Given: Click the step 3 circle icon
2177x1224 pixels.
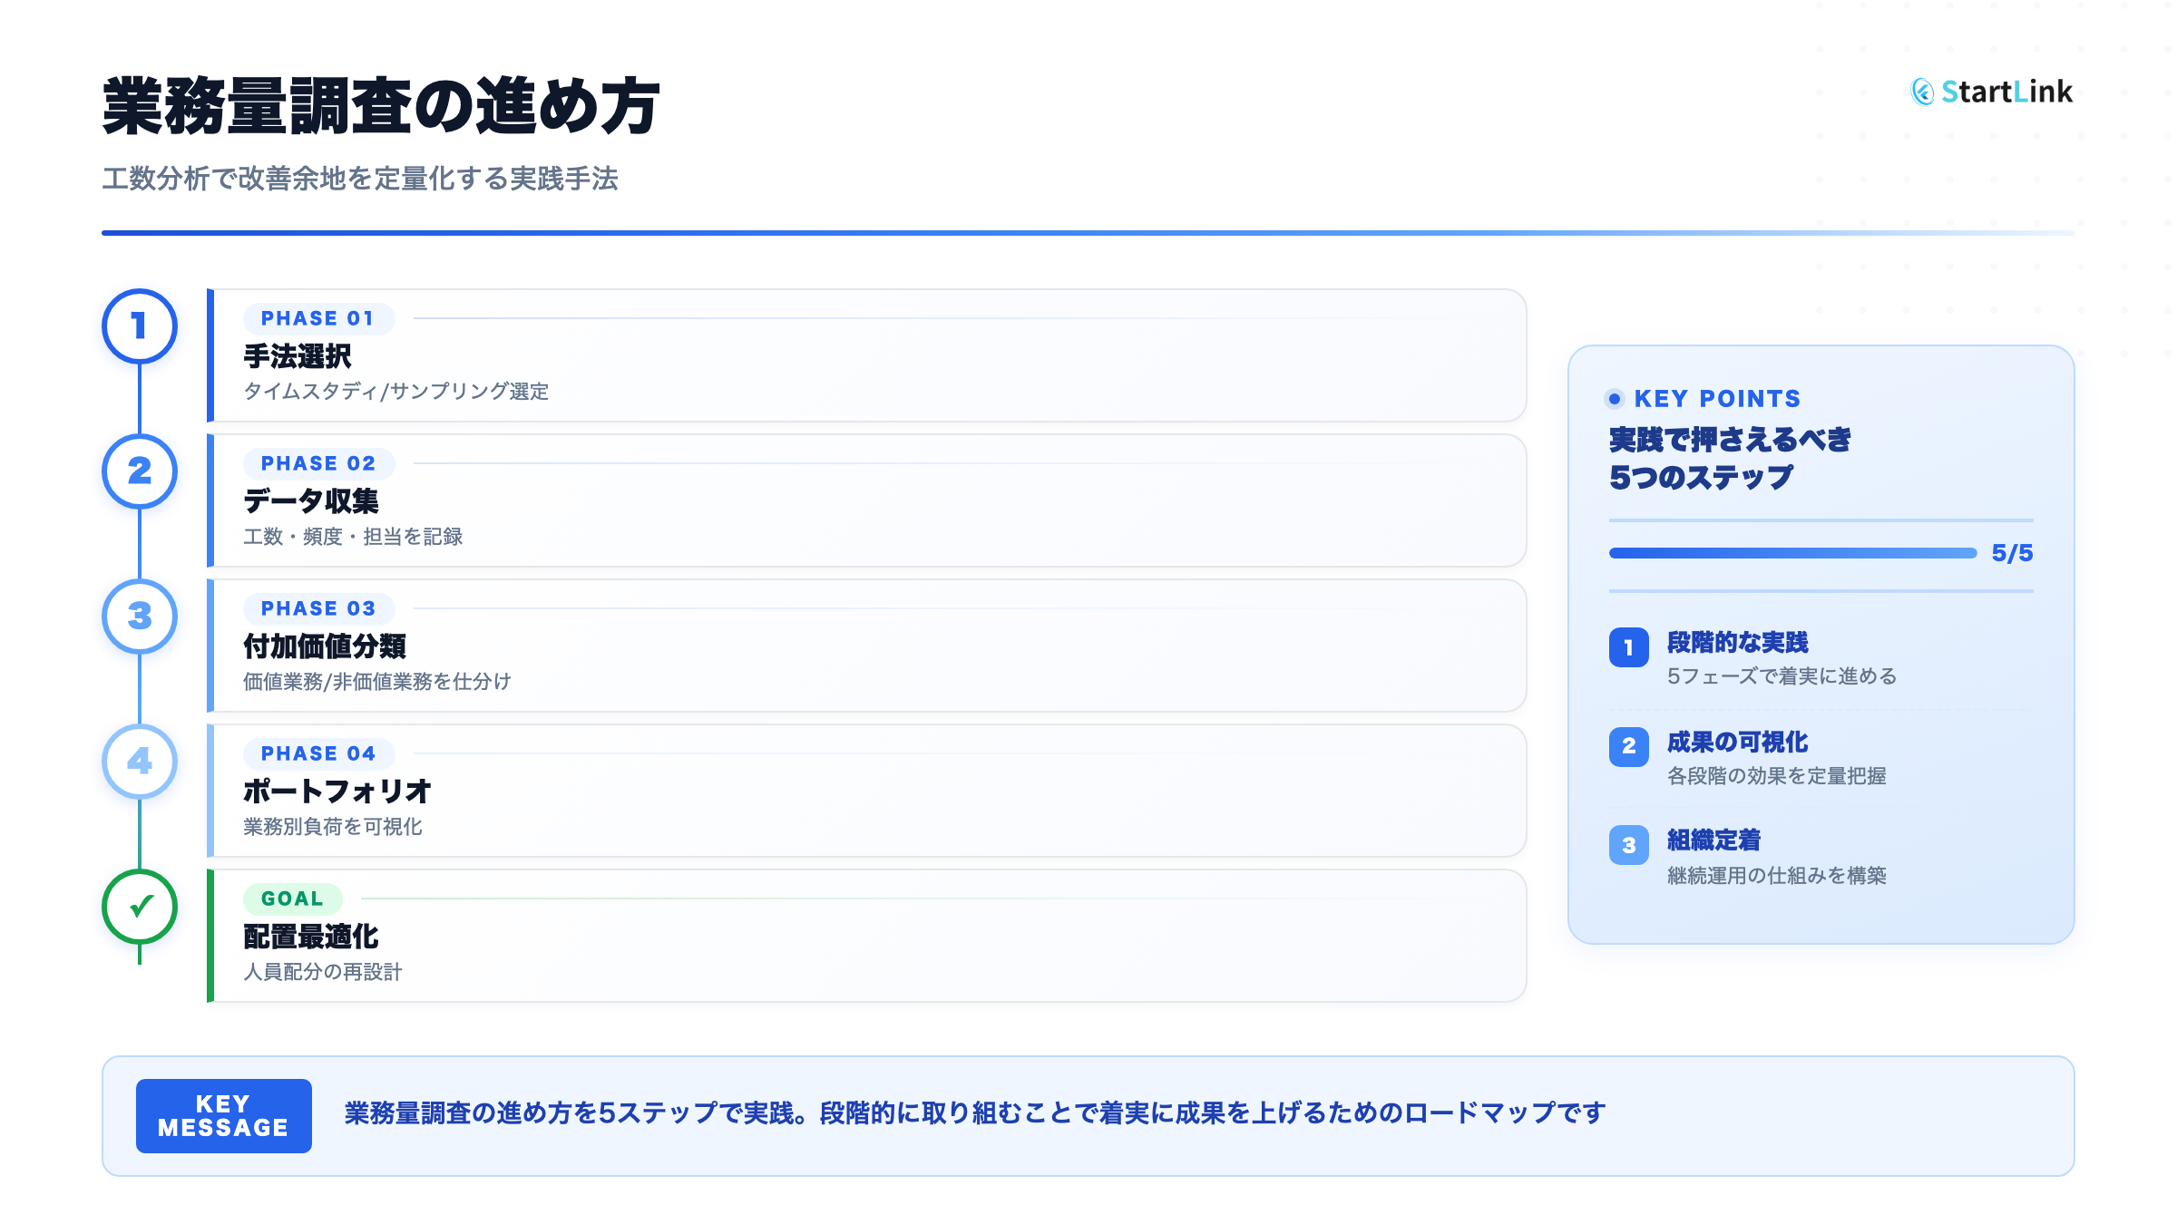Looking at the screenshot, I should tap(139, 617).
